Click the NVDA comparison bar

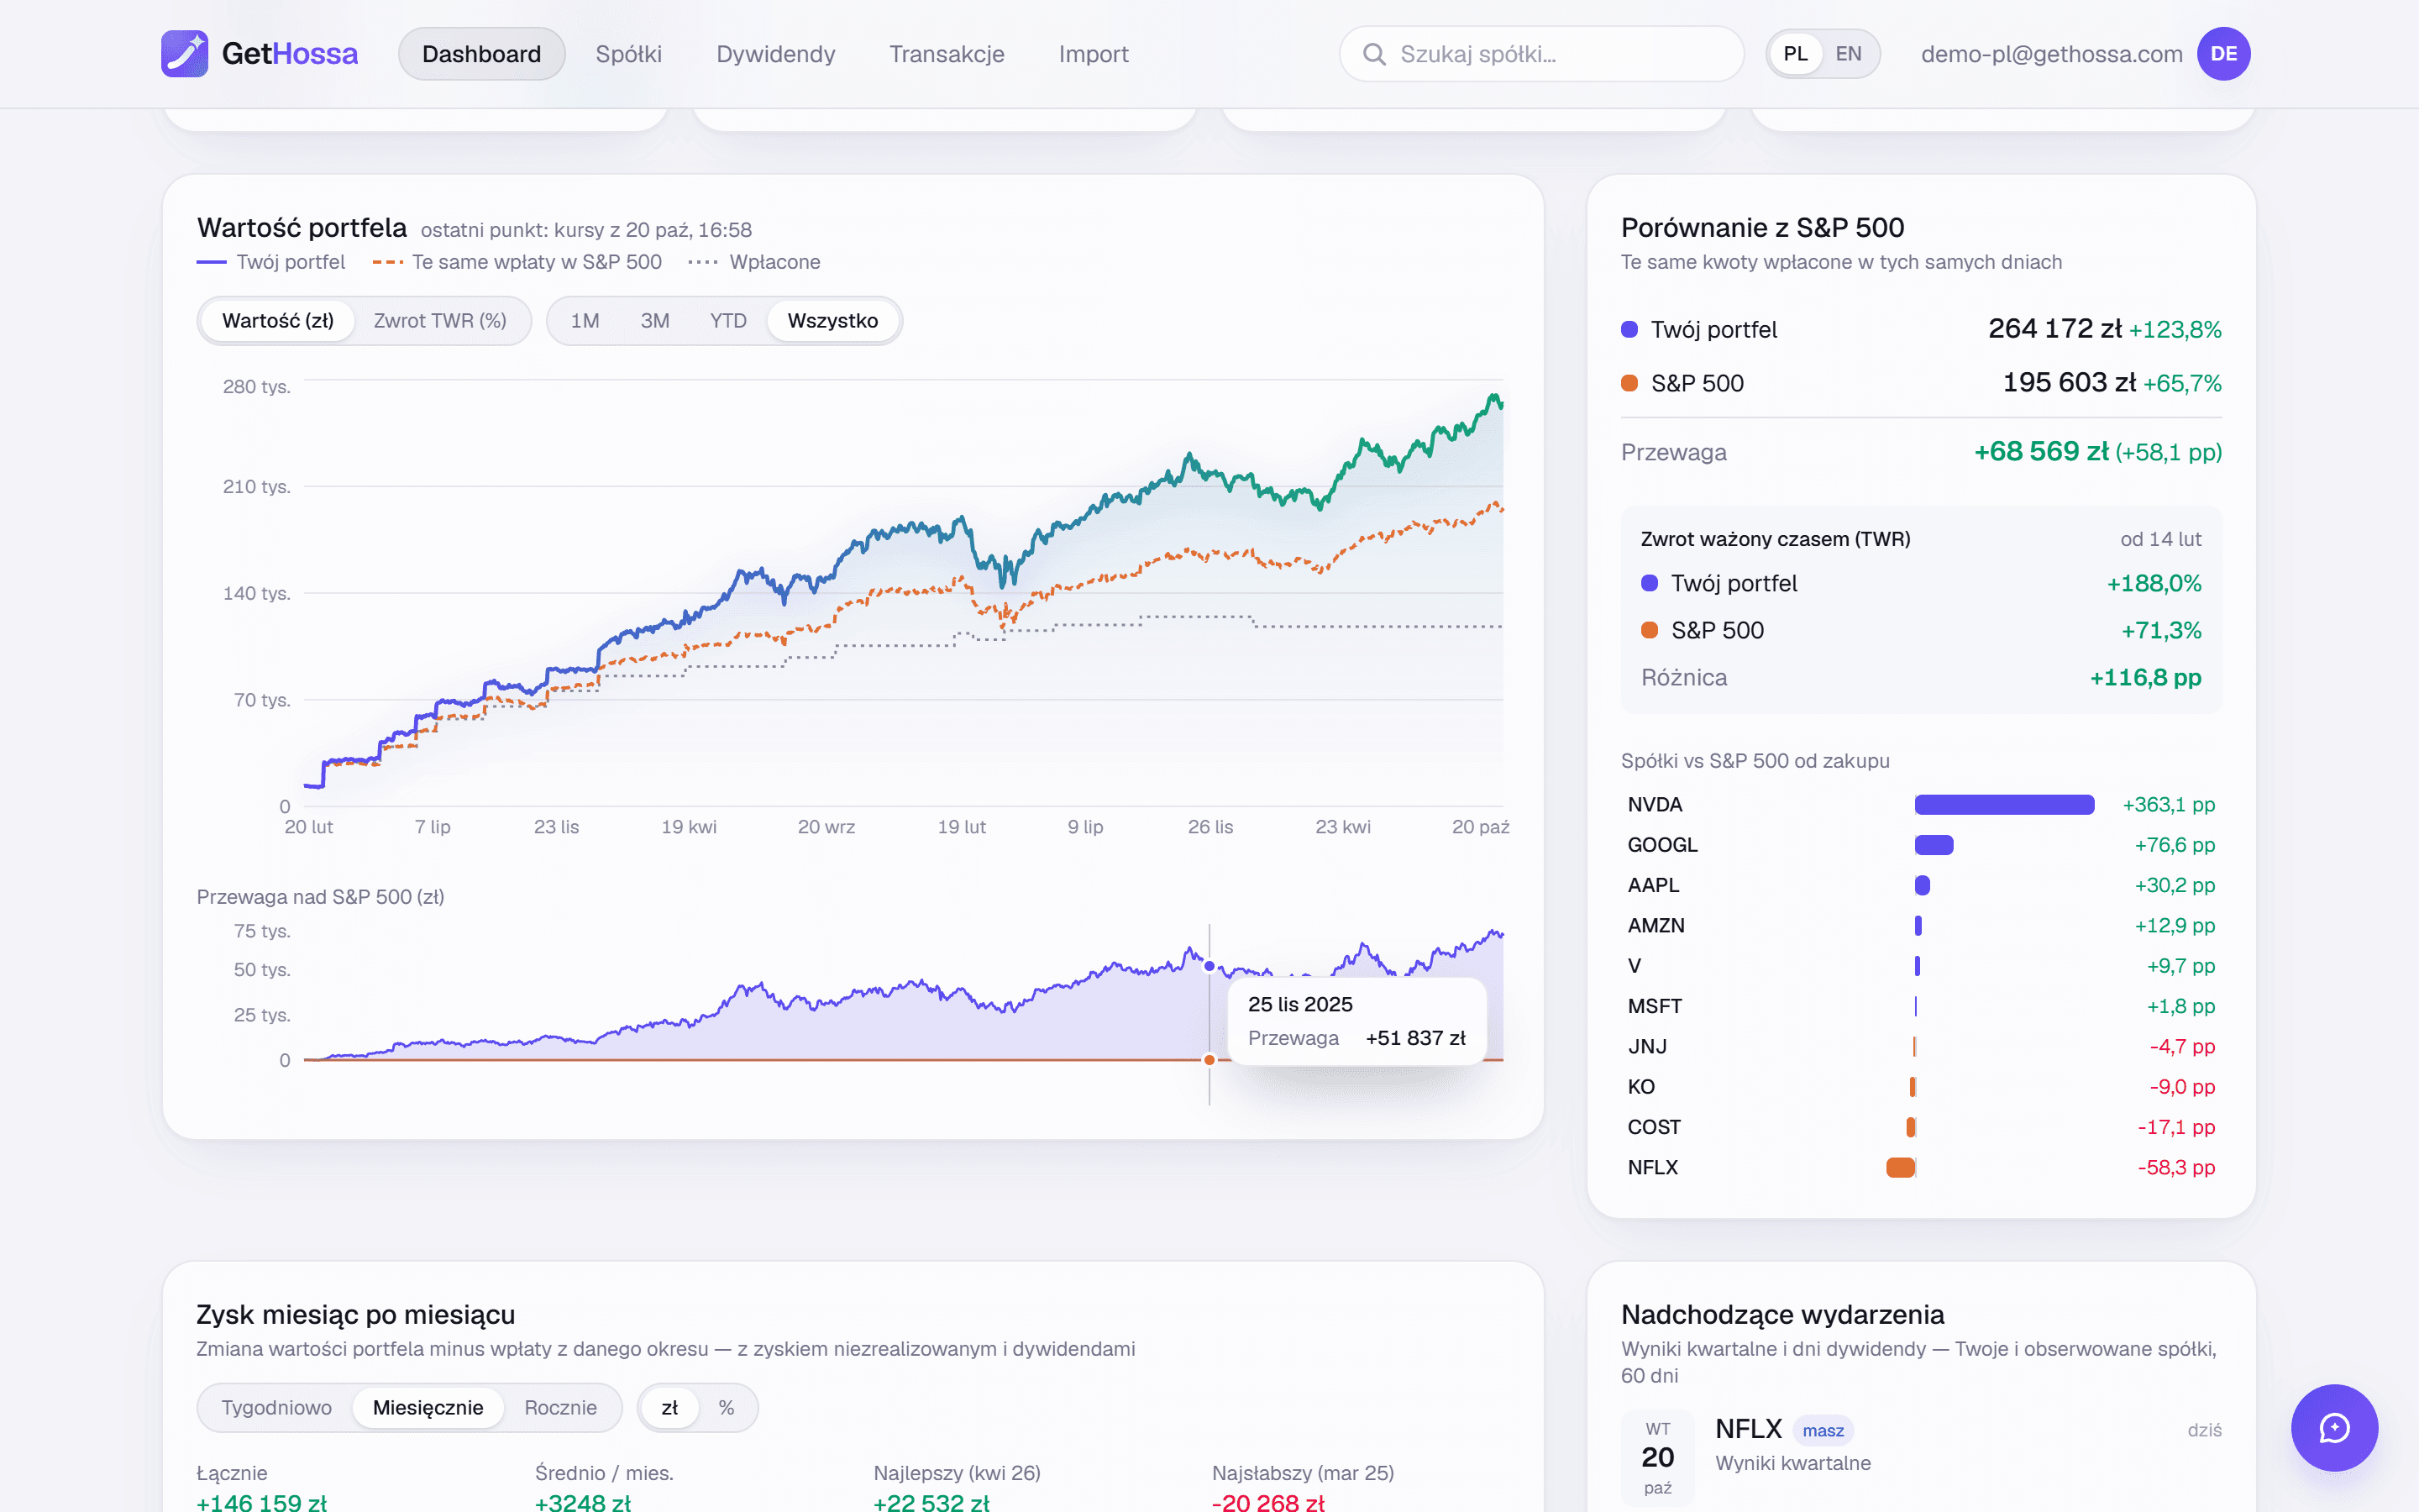pyautogui.click(x=2003, y=805)
